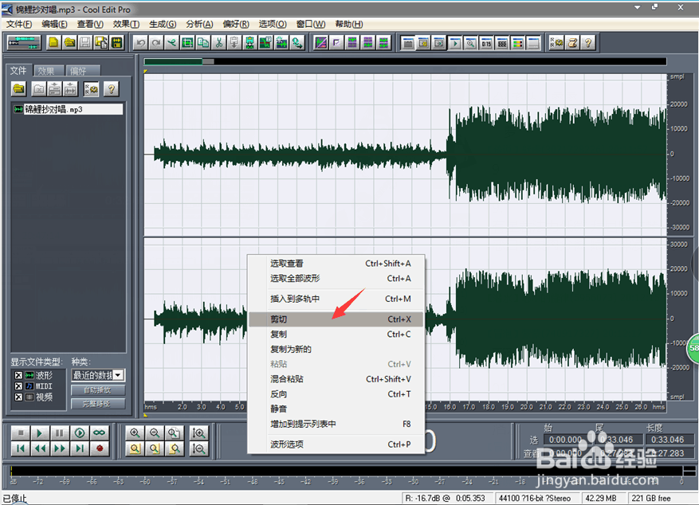The width and height of the screenshot is (699, 505).
Task: Click the 221 GB free status entry
Action: click(651, 499)
